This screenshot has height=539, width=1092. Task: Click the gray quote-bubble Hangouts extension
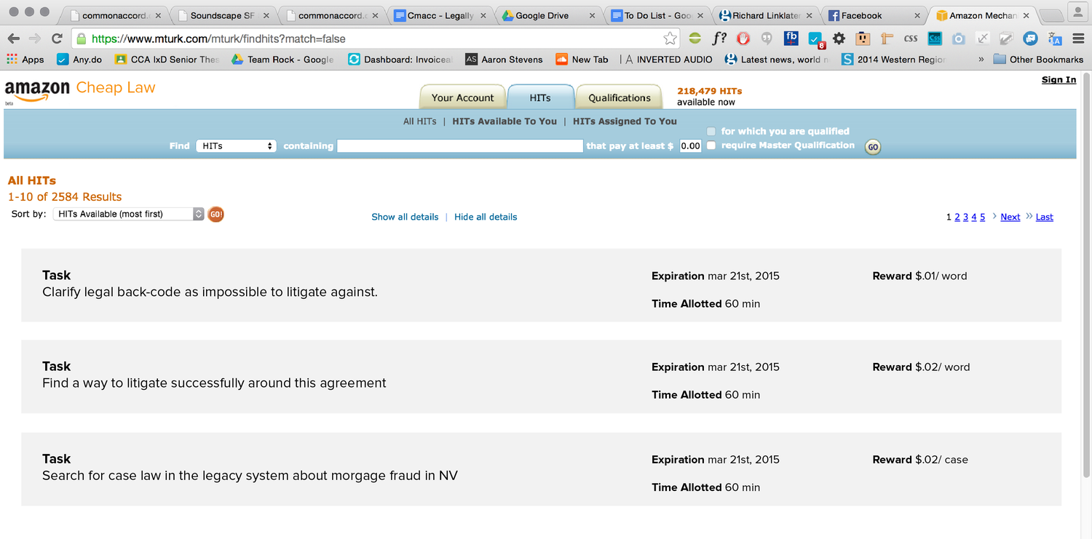click(767, 39)
